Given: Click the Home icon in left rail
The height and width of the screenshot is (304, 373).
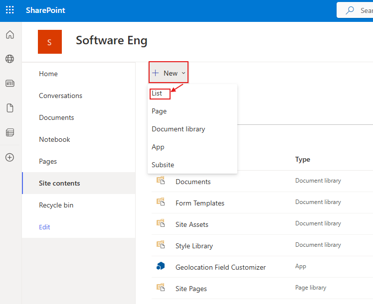Looking at the screenshot, I should tap(10, 35).
